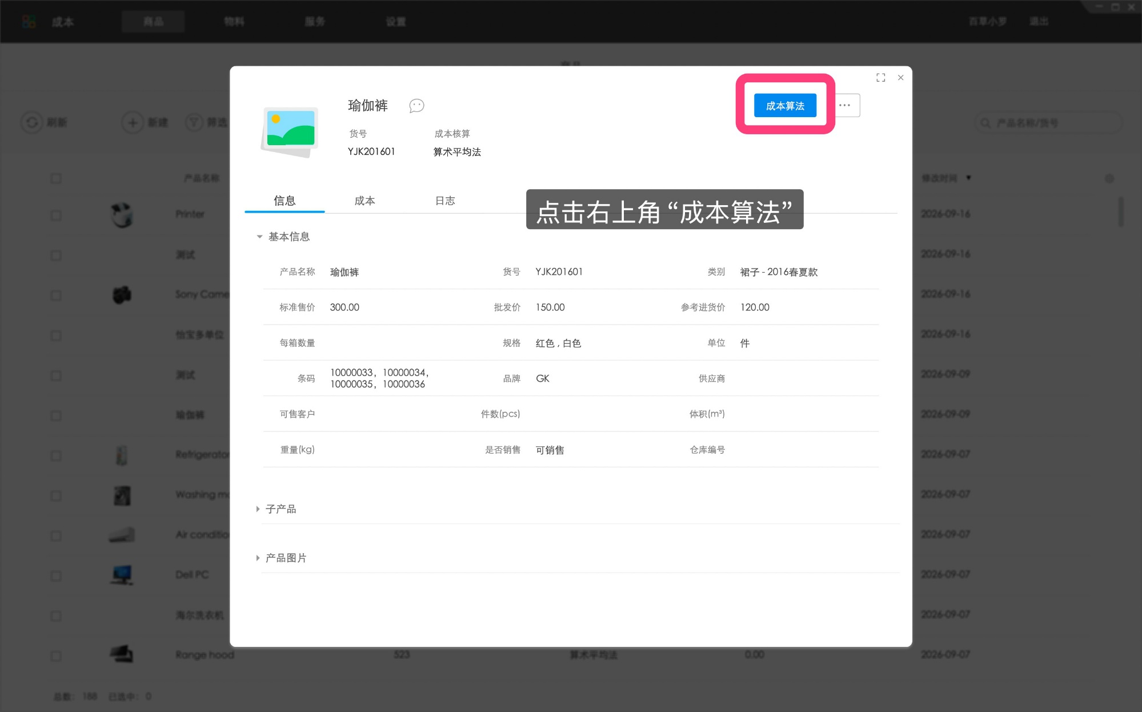Toggle the select-all checkbox in table header
Image resolution: width=1142 pixels, height=712 pixels.
coord(55,178)
